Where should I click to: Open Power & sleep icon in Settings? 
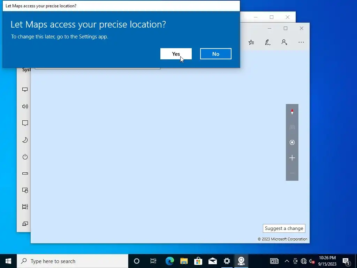(x=25, y=157)
